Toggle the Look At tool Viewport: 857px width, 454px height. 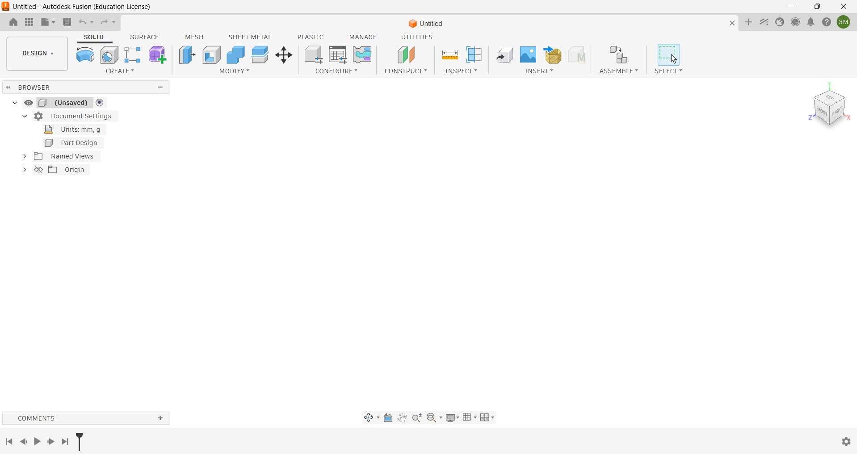click(x=388, y=418)
